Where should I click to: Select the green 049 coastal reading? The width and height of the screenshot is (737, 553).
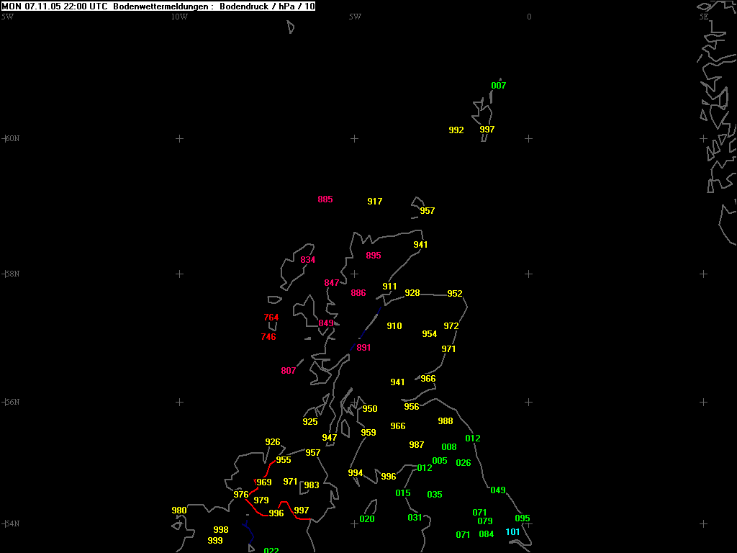click(x=497, y=490)
